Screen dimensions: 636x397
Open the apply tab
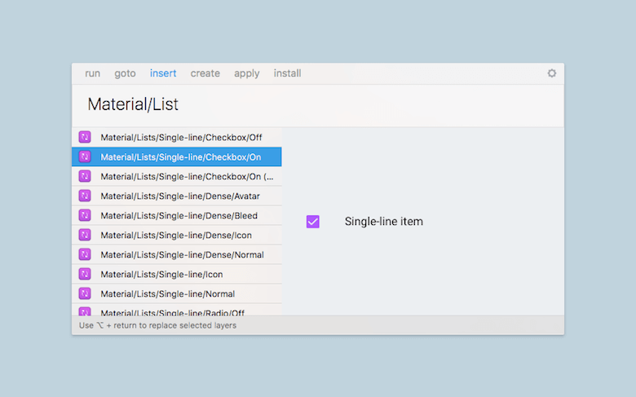tap(247, 73)
